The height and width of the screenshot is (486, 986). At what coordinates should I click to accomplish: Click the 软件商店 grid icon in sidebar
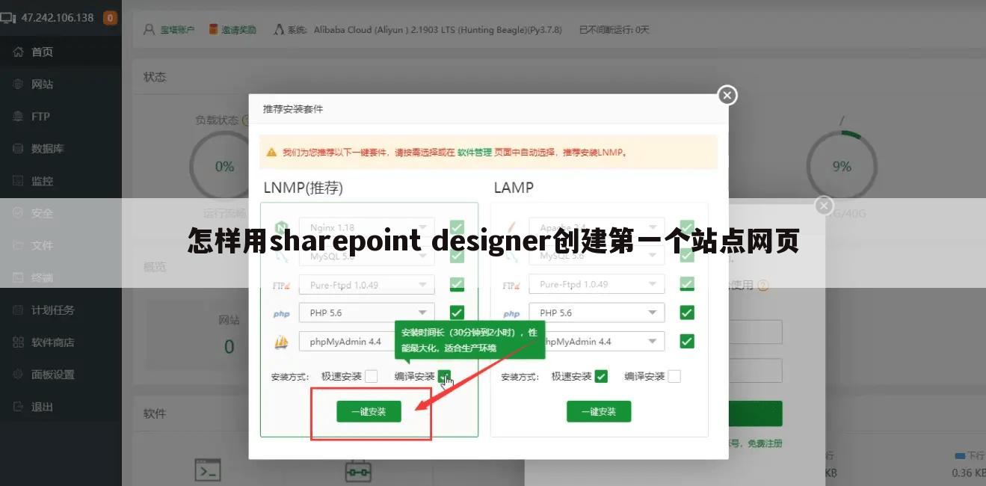[x=18, y=342]
